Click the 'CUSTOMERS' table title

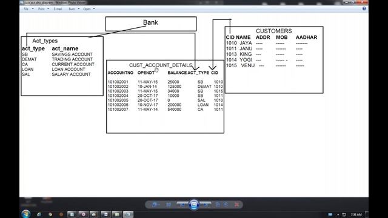tap(273, 31)
